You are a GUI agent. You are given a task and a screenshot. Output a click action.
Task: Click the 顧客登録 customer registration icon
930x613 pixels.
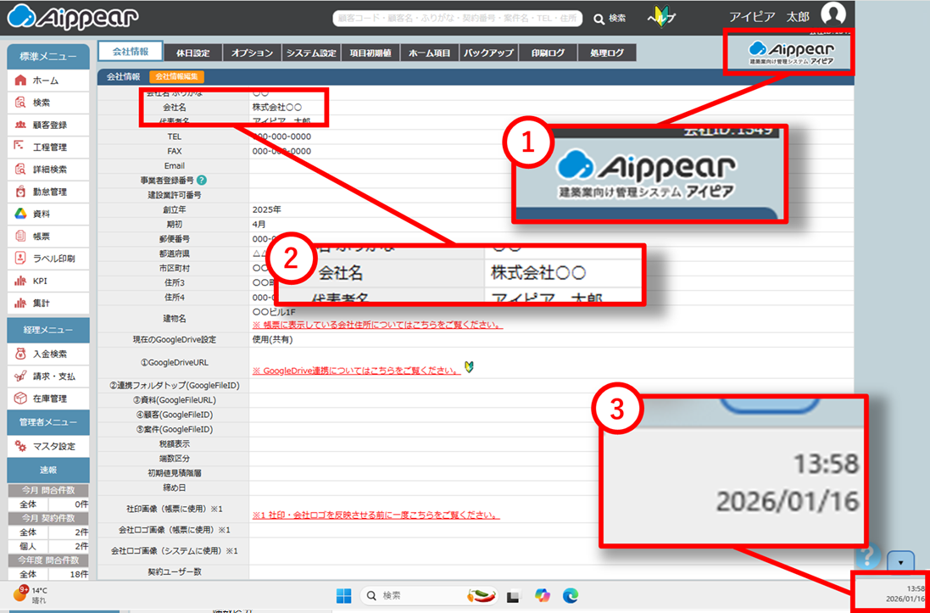(x=21, y=125)
